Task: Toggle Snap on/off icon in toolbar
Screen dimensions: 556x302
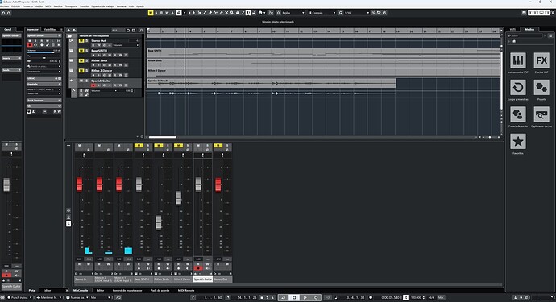Action: (278, 13)
